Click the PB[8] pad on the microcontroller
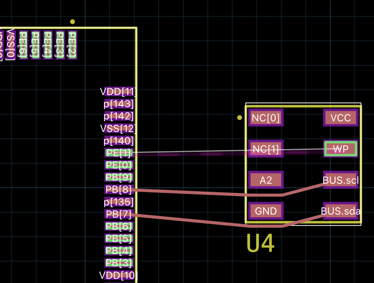Screen dimensions: 374x283 point(119,189)
